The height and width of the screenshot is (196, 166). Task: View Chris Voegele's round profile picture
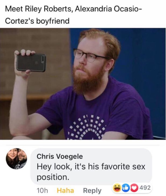[x=16, y=159]
